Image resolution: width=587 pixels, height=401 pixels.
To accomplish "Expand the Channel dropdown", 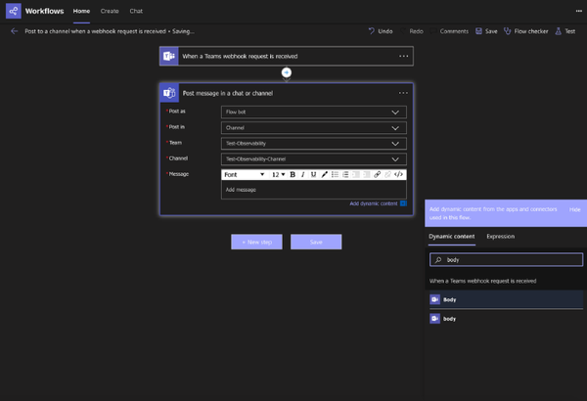I will tap(313, 158).
